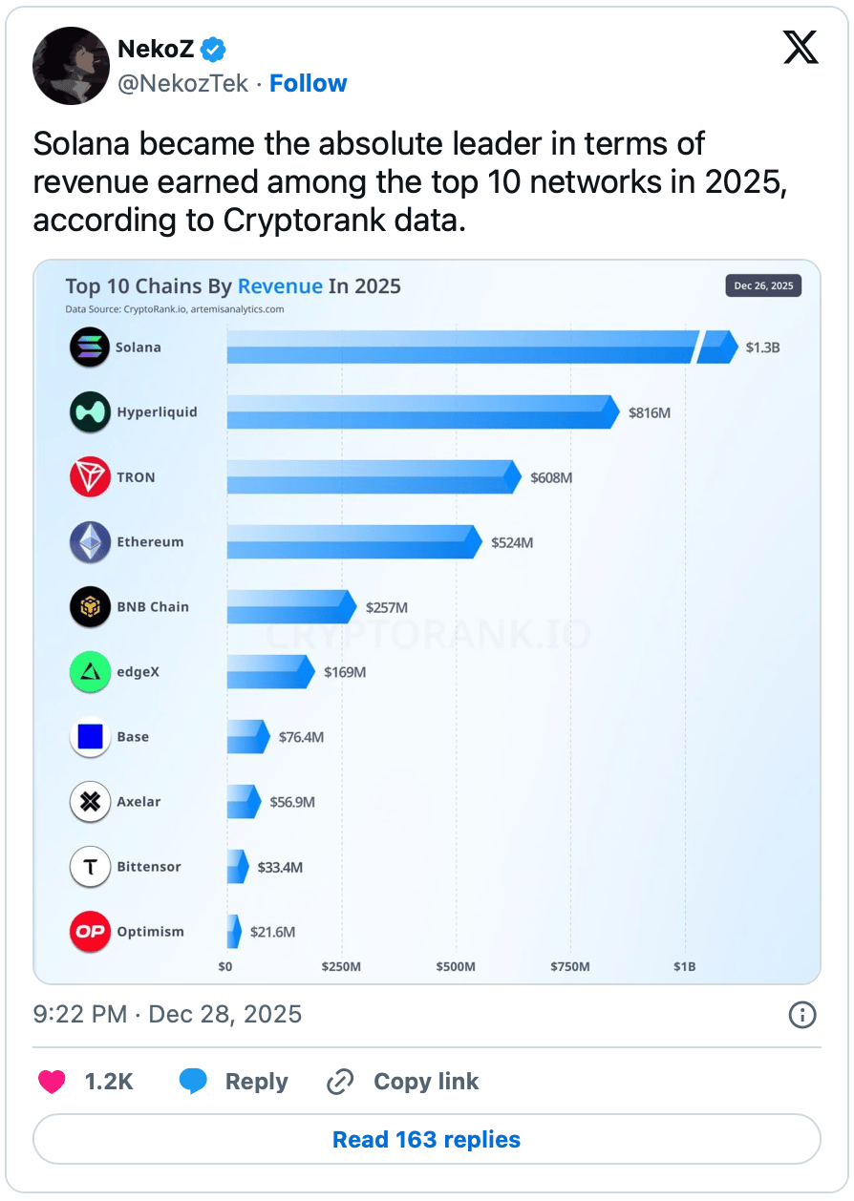The width and height of the screenshot is (854, 1201).
Task: Like the post with heart icon
Action: click(52, 1081)
